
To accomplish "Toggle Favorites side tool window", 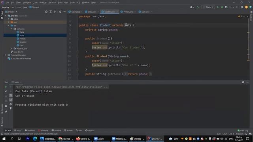I will click(x=2, y=122).
